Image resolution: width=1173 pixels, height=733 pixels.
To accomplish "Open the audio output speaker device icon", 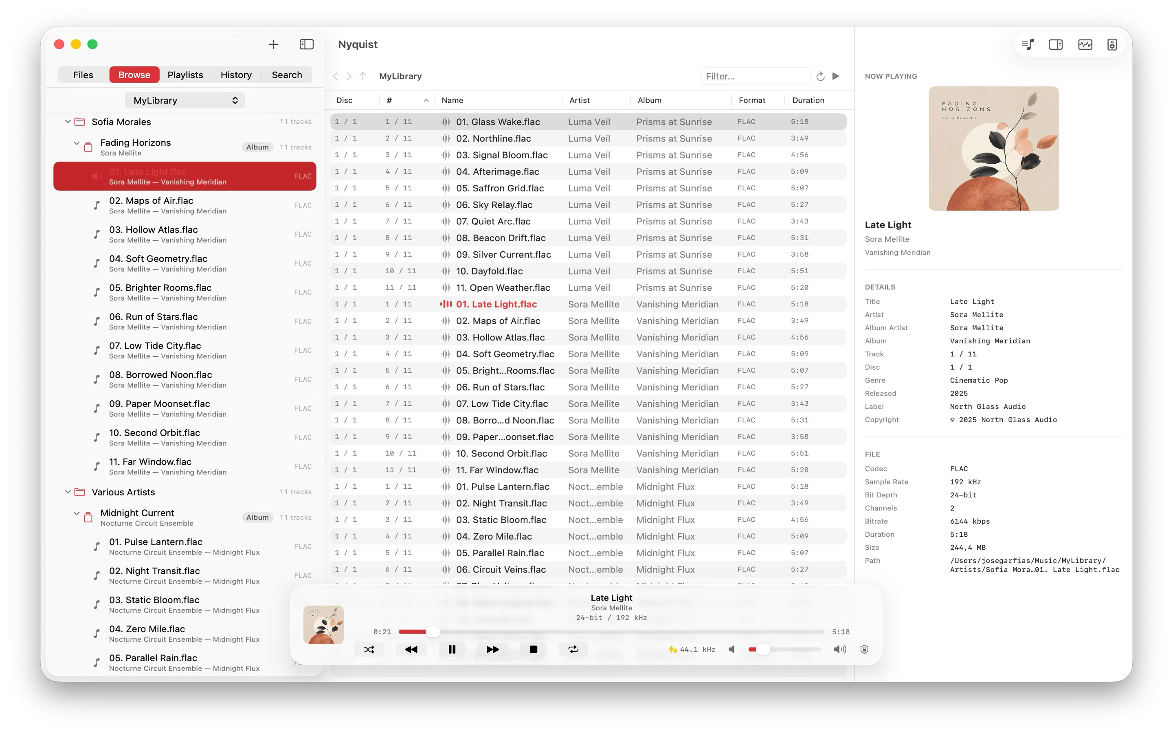I will 1112,45.
